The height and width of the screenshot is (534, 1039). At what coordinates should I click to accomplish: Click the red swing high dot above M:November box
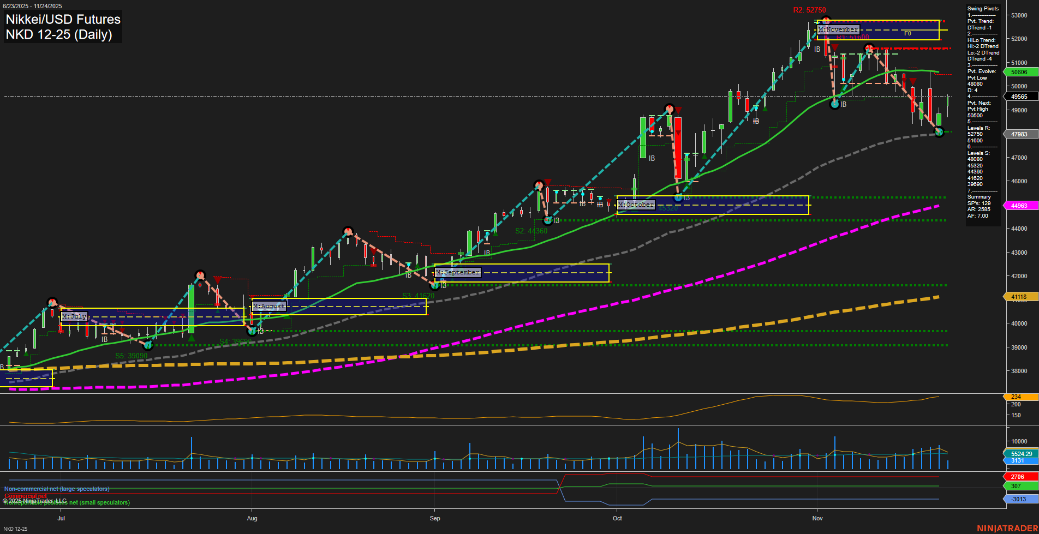click(x=826, y=20)
